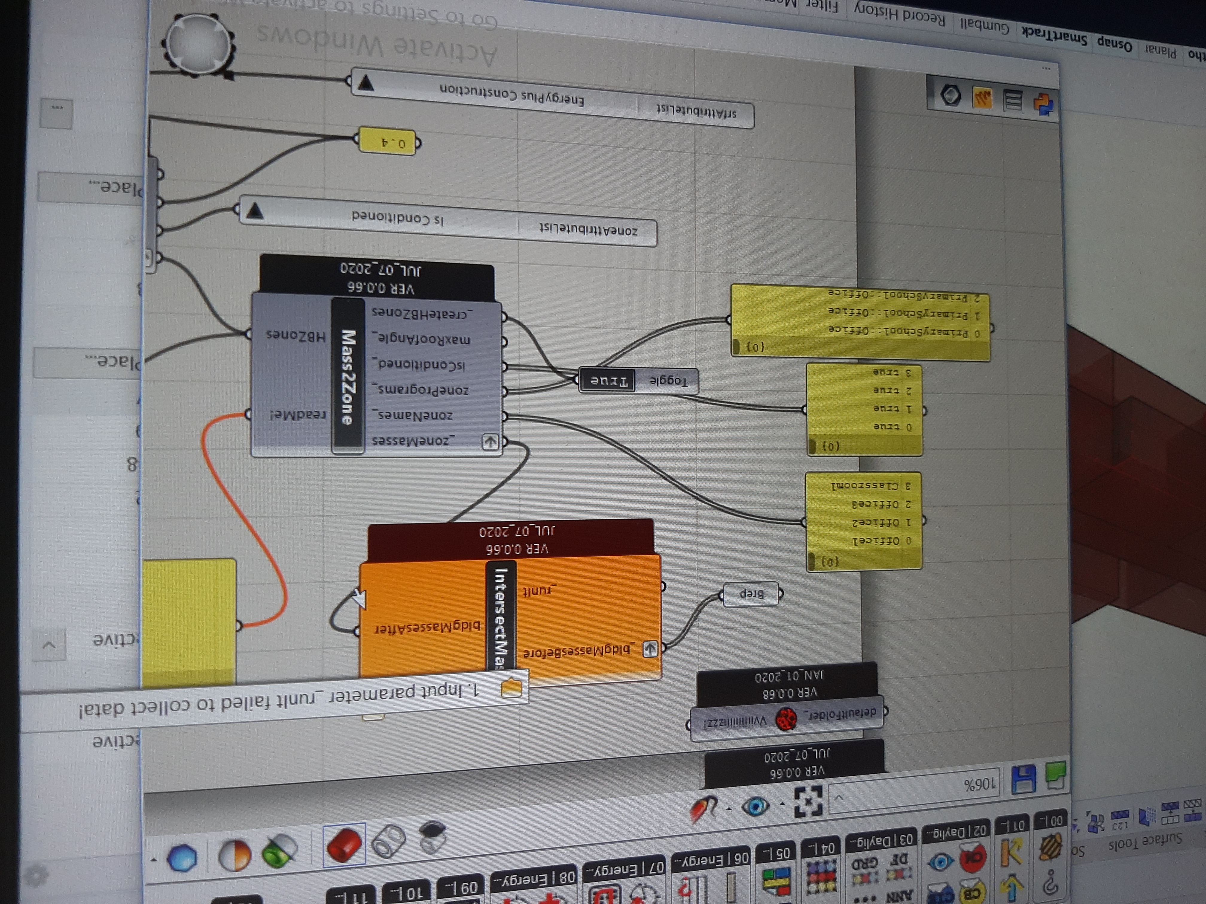The image size is (1206, 904).
Task: Click the red sketch brush icon
Action: [703, 809]
